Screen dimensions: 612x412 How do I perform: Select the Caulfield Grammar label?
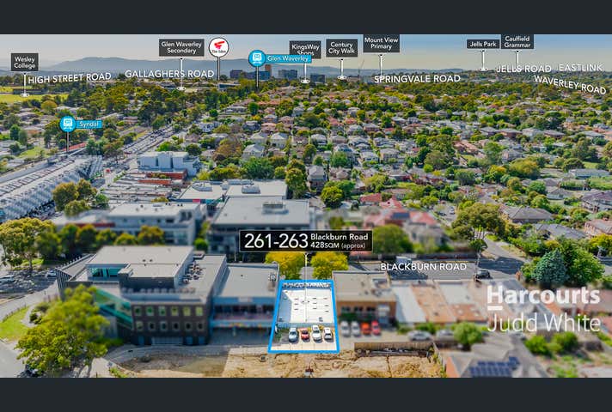[517, 42]
